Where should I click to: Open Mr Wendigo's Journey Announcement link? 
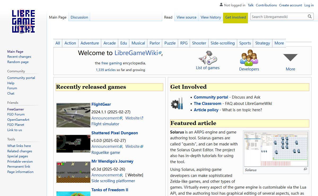(105, 175)
